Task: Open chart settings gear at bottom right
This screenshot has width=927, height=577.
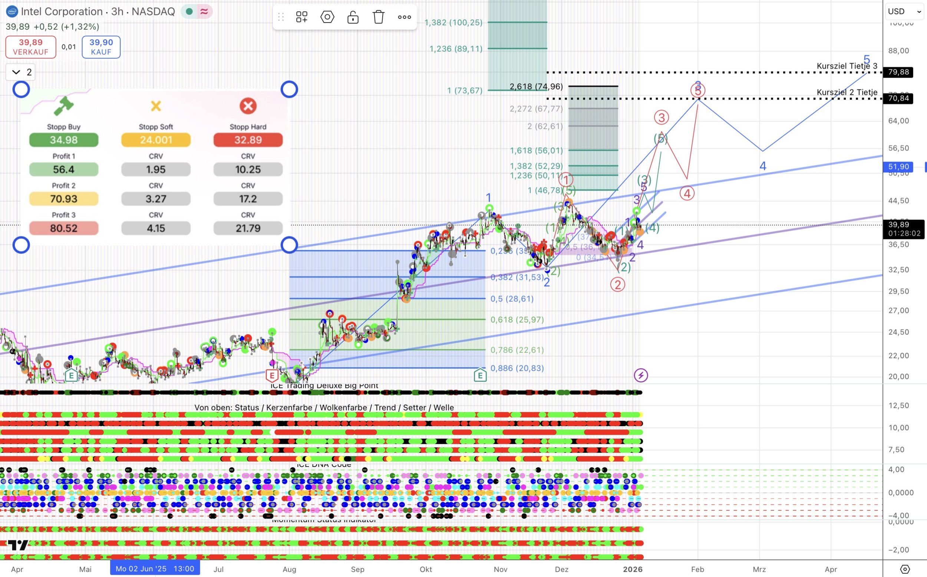Action: click(905, 569)
